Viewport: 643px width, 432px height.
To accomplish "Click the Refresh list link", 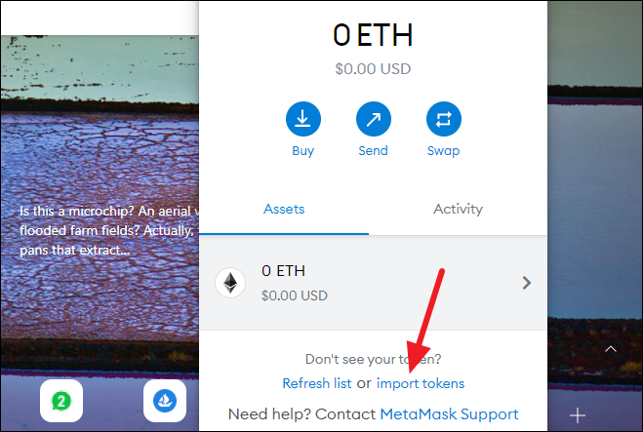I will pos(317,383).
